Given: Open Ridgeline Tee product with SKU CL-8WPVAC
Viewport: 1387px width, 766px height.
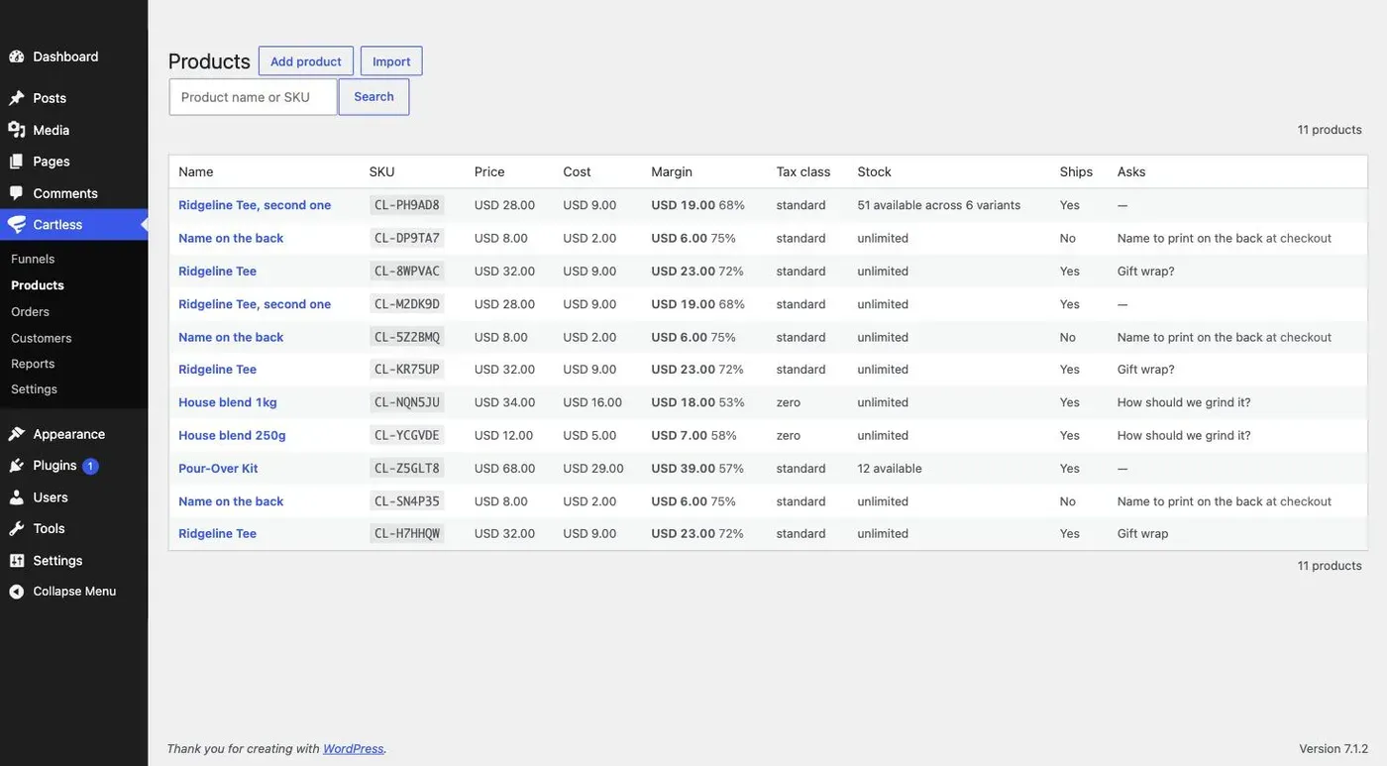Looking at the screenshot, I should pos(217,271).
